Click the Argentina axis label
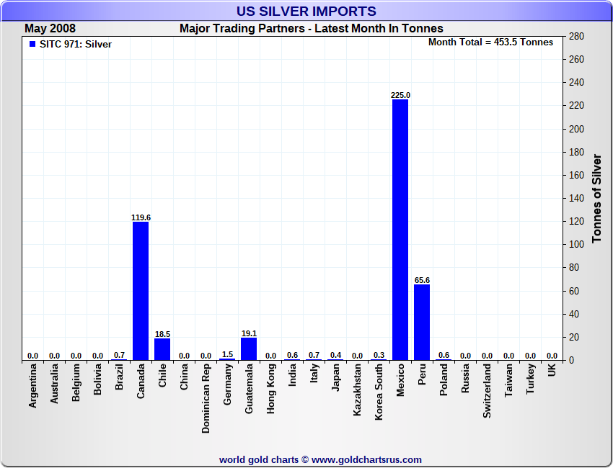 pyautogui.click(x=33, y=386)
